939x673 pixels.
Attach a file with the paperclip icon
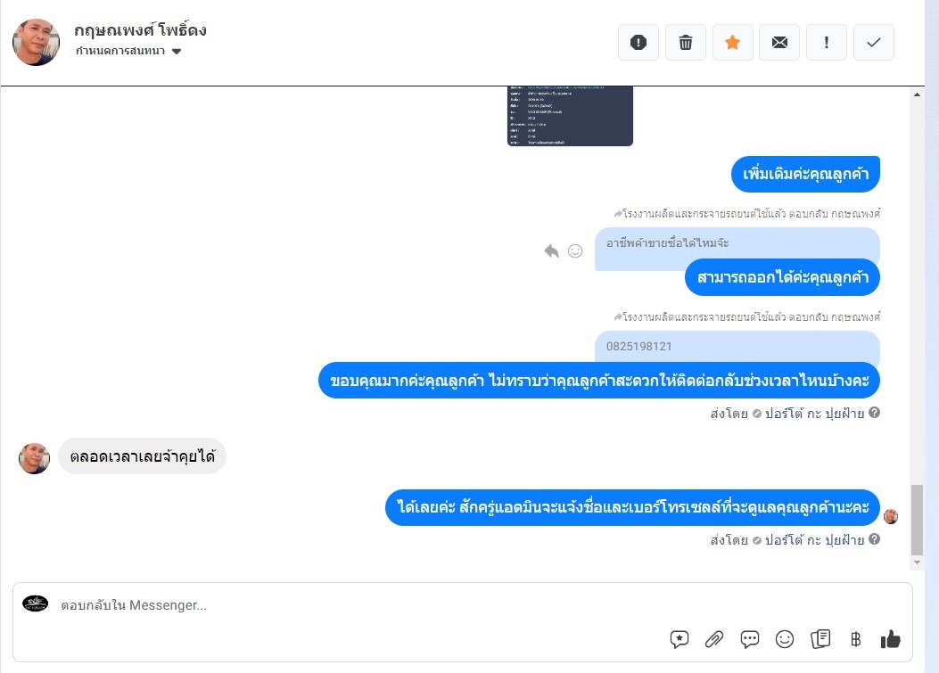tap(713, 639)
